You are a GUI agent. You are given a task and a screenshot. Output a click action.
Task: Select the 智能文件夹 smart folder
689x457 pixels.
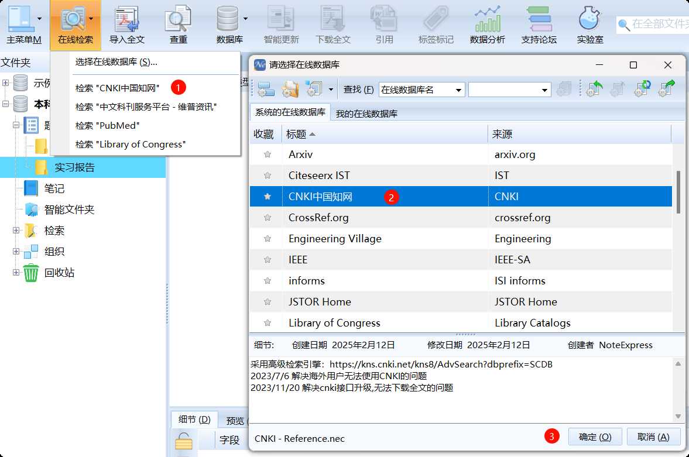click(69, 209)
